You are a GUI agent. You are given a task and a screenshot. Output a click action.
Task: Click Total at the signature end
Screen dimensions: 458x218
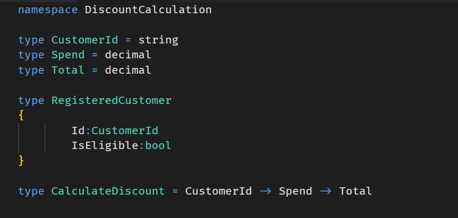(355, 191)
